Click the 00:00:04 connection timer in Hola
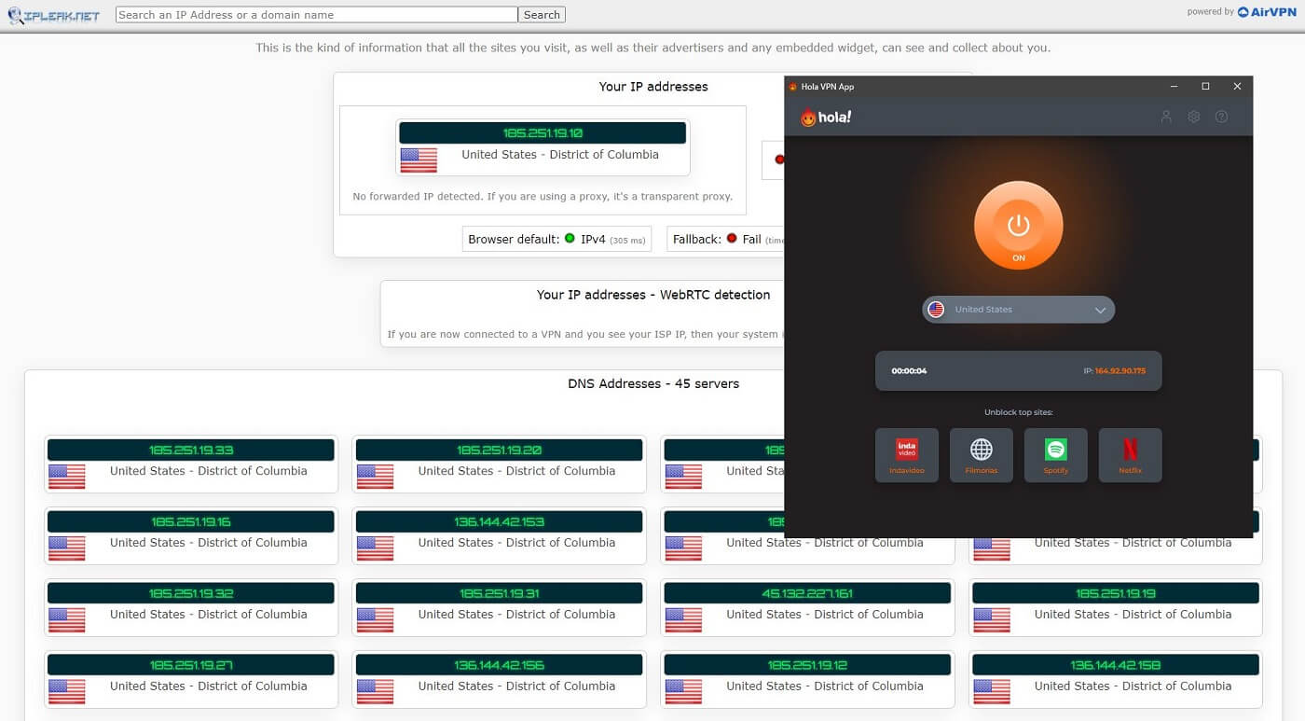This screenshot has height=721, width=1305. coord(909,371)
